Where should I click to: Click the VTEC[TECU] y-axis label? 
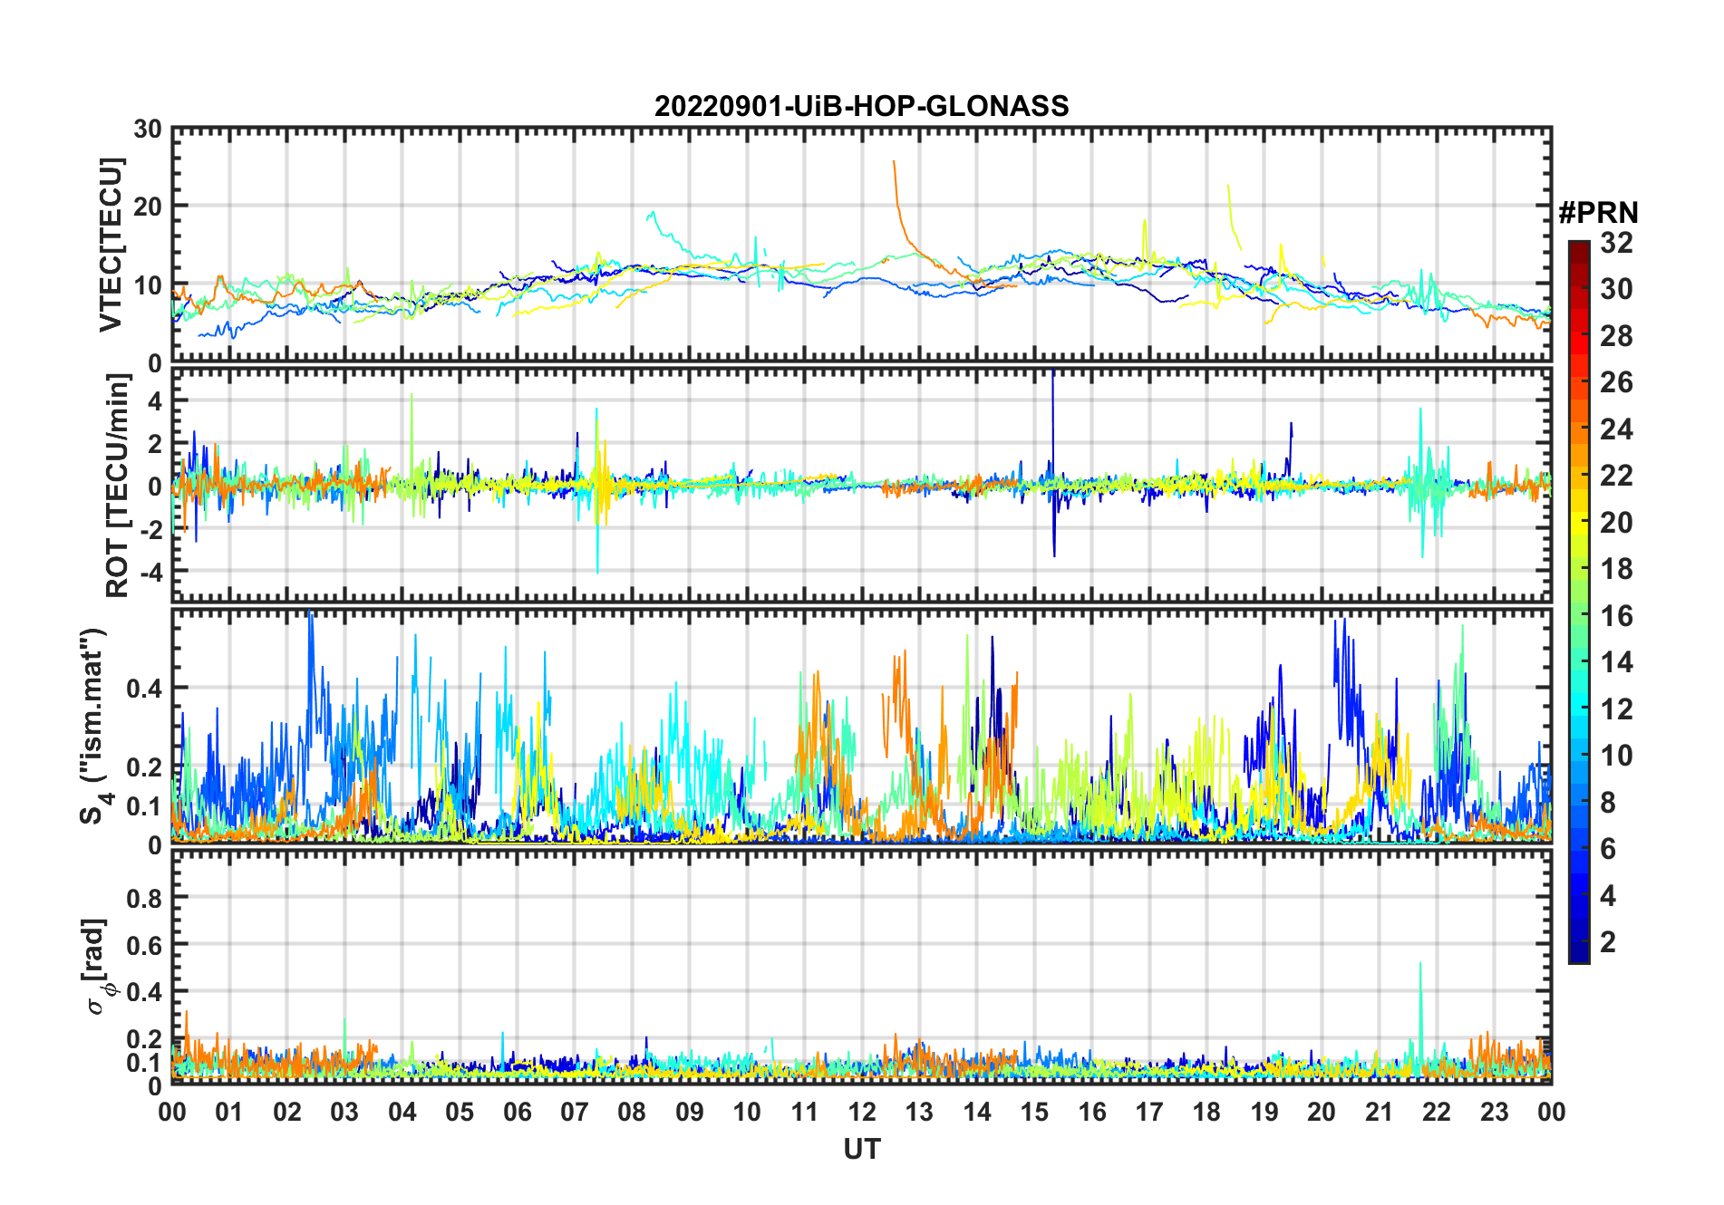point(111,245)
